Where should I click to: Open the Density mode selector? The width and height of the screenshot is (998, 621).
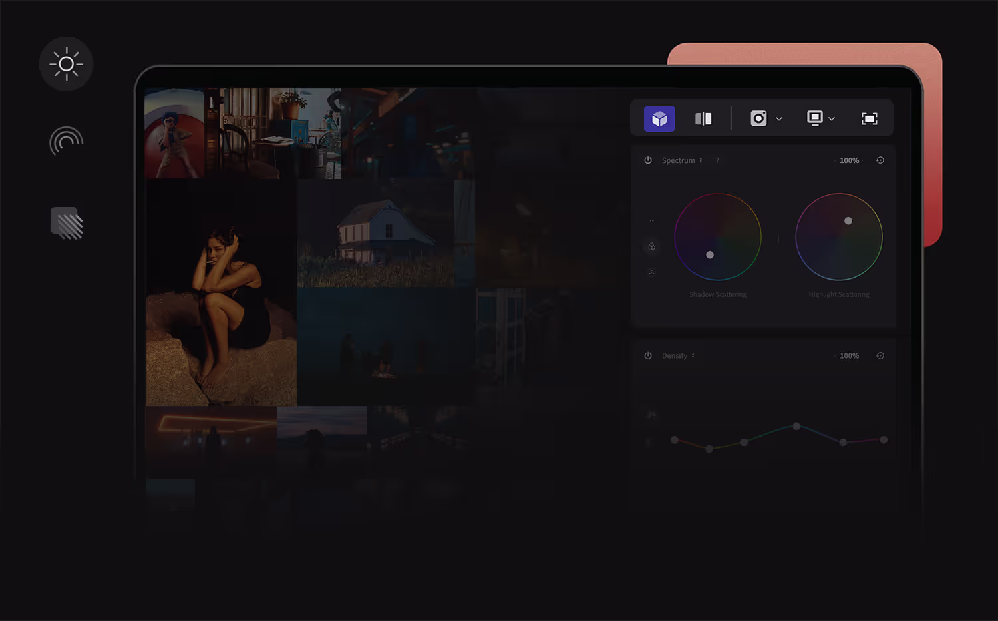pos(678,356)
